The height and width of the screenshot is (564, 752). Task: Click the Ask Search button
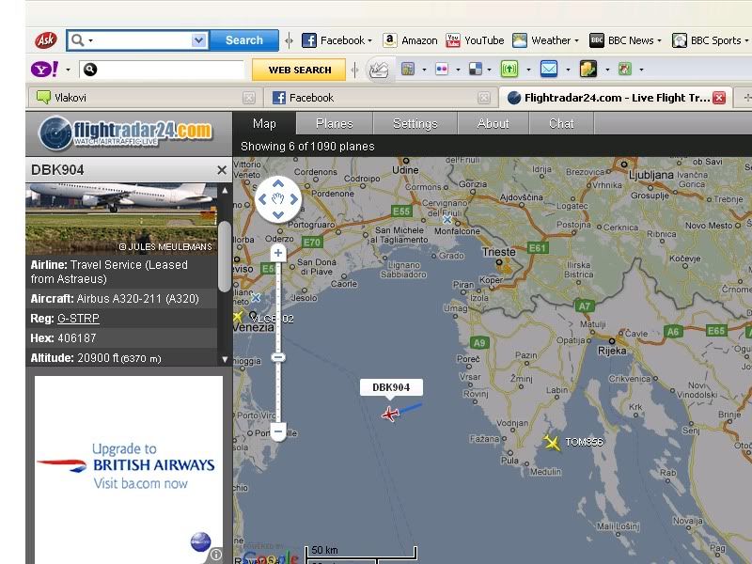(x=244, y=40)
